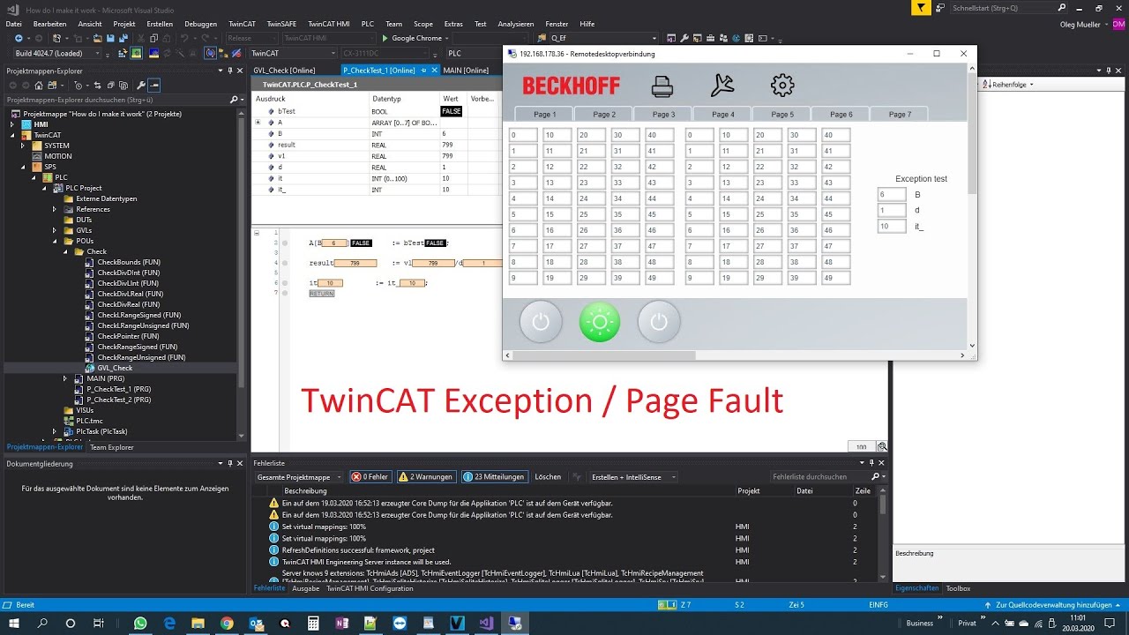Click the Windows Start button
This screenshot has height=635, width=1129.
14,623
